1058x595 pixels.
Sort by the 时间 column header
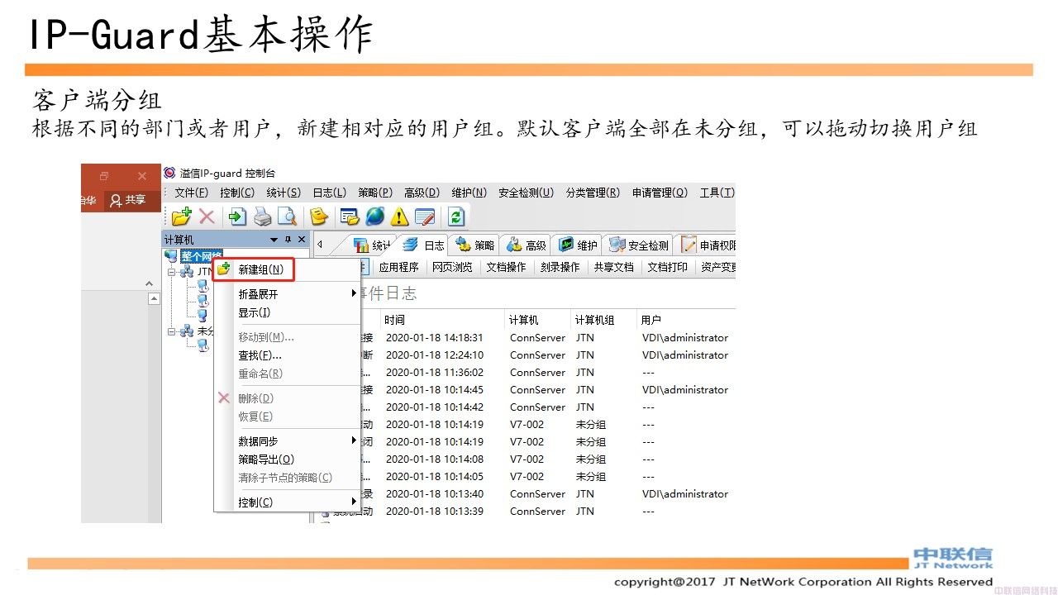442,320
